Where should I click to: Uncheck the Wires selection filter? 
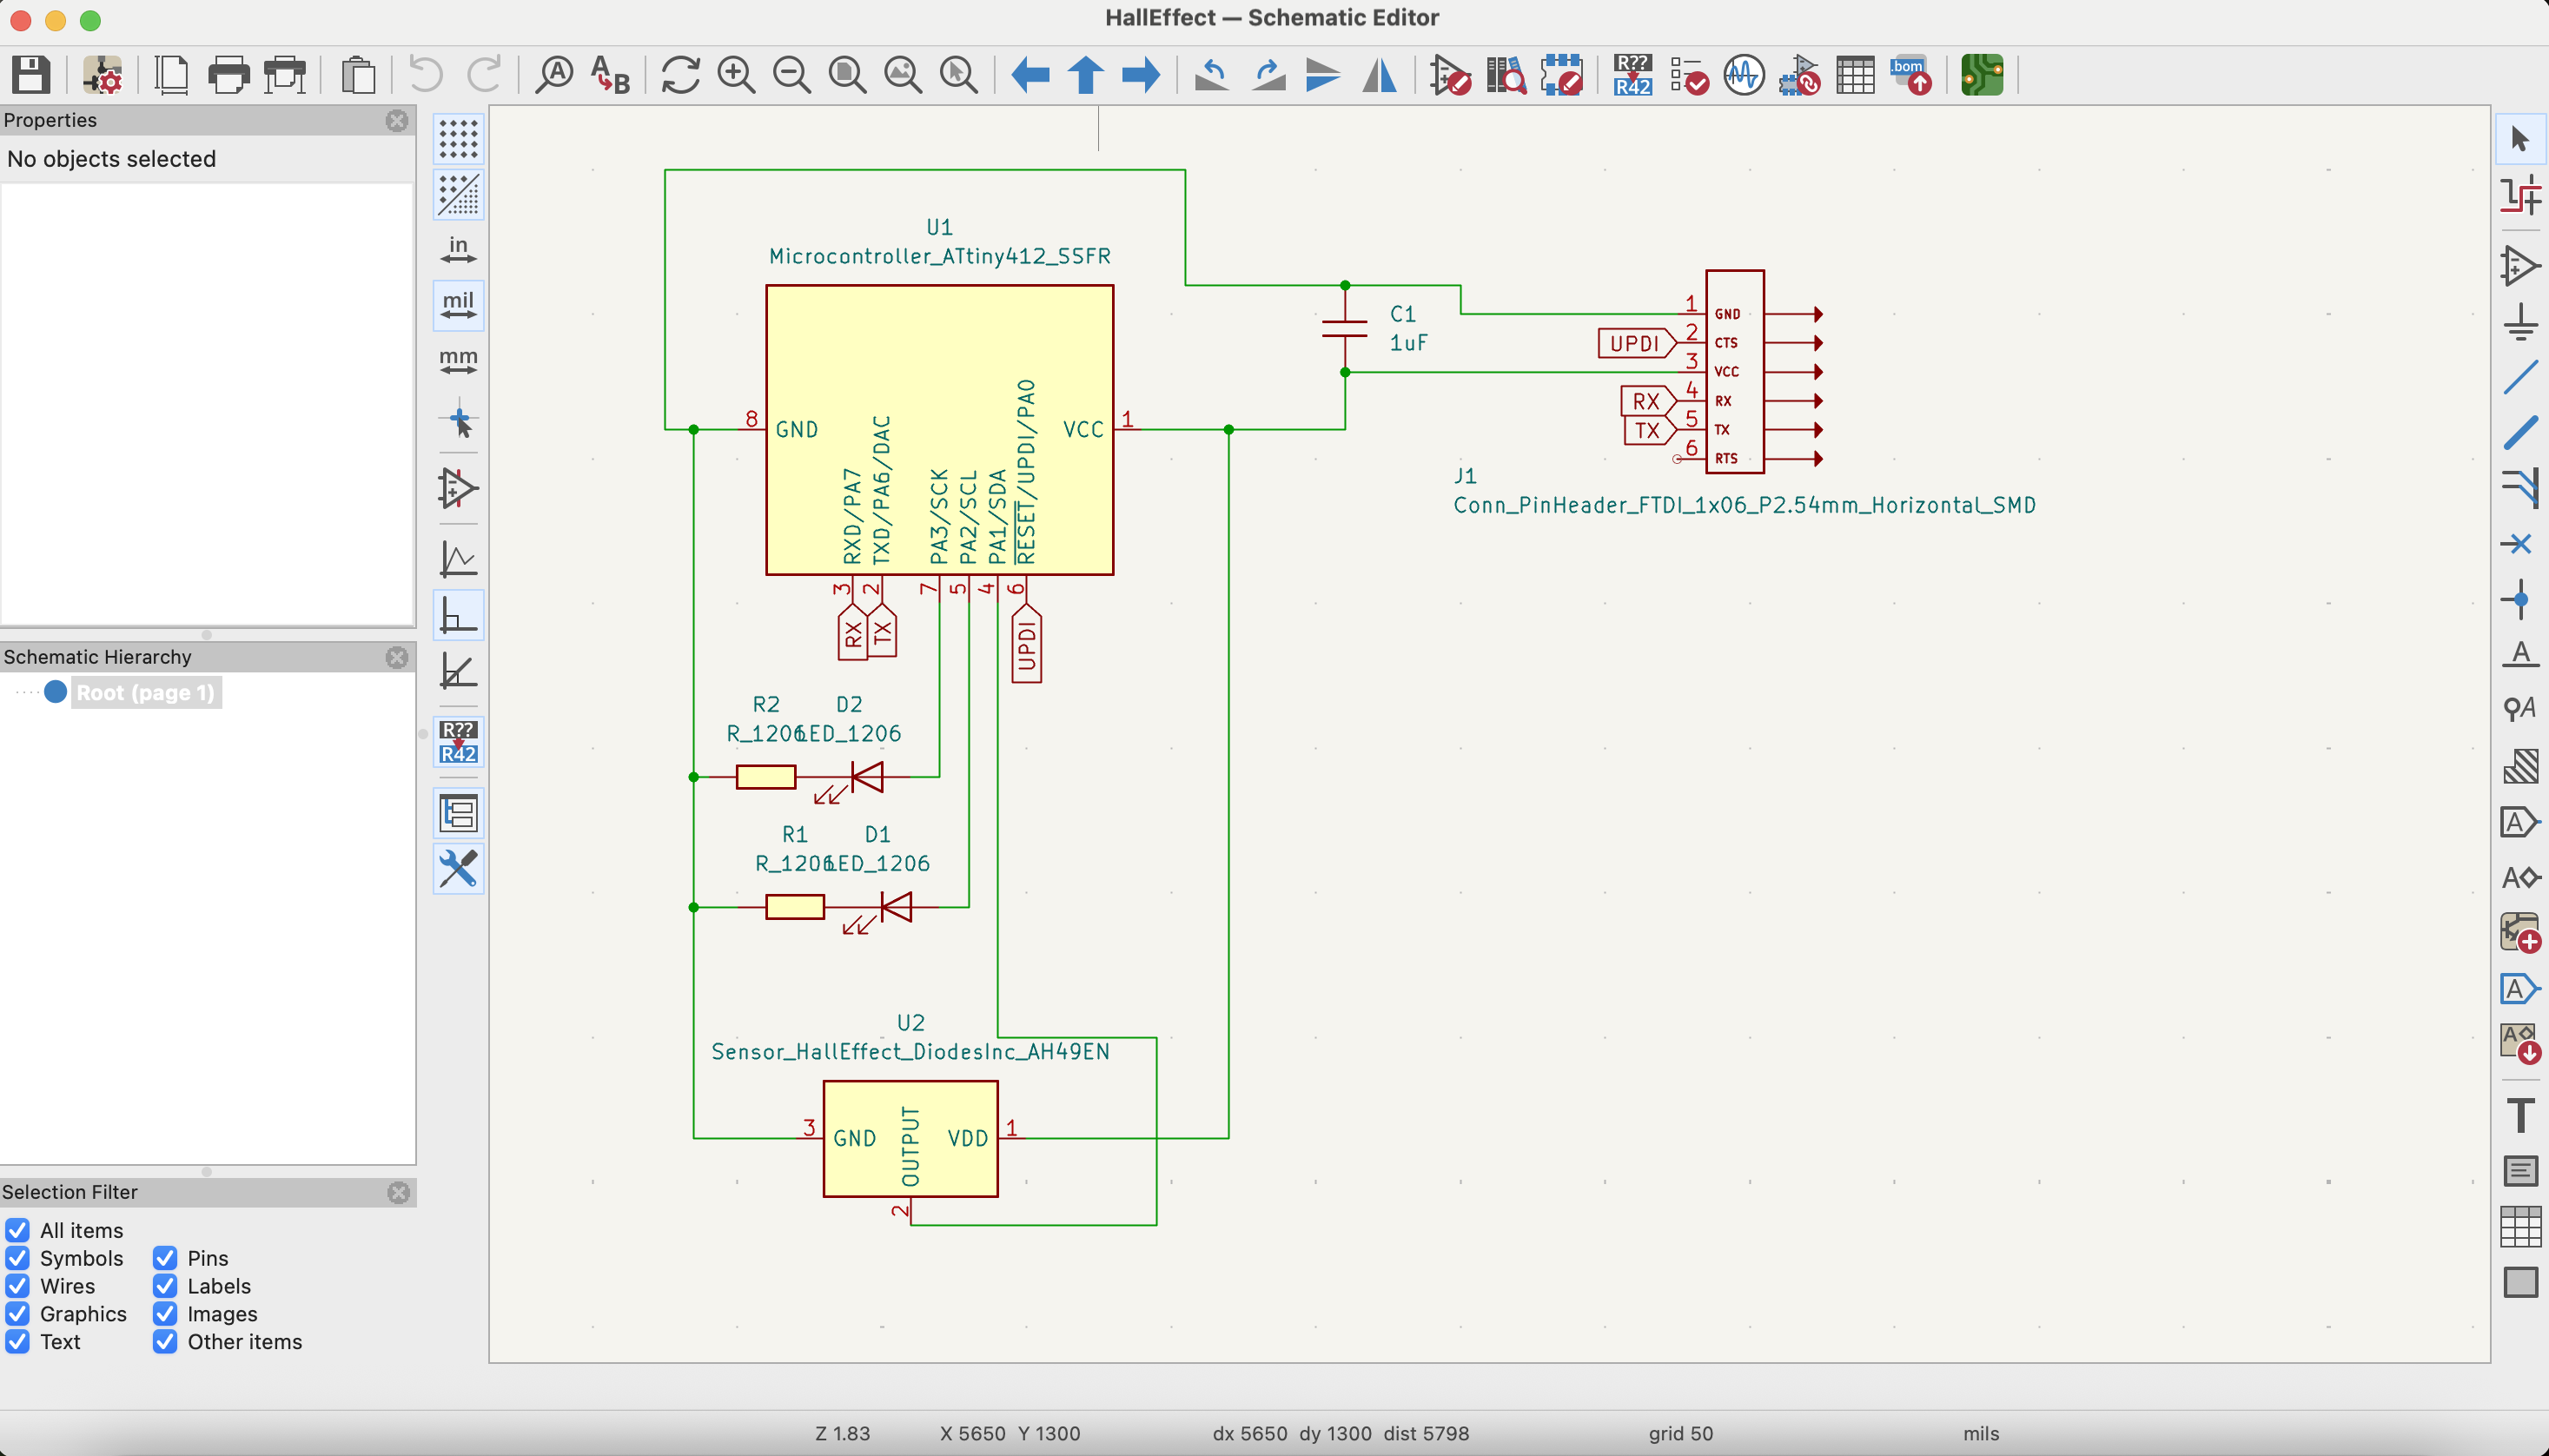18,1286
